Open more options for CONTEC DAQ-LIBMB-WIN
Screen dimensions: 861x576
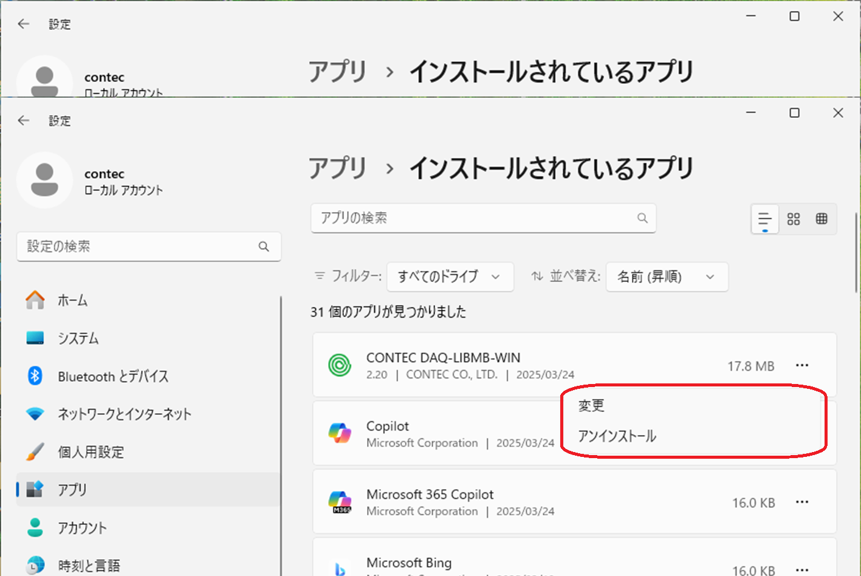(x=802, y=365)
